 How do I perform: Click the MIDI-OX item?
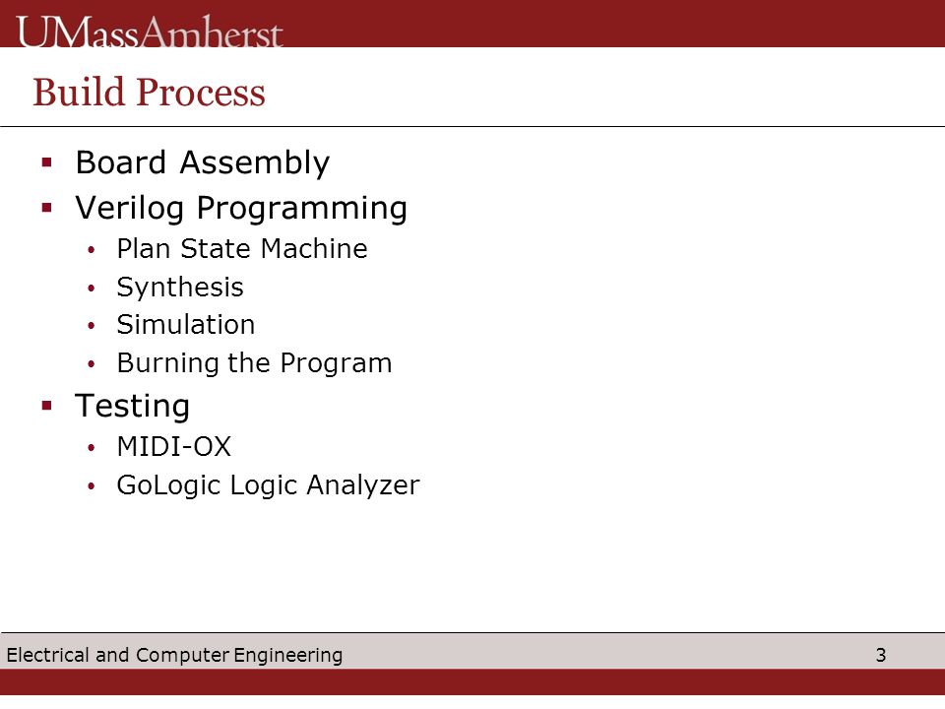[x=173, y=447]
